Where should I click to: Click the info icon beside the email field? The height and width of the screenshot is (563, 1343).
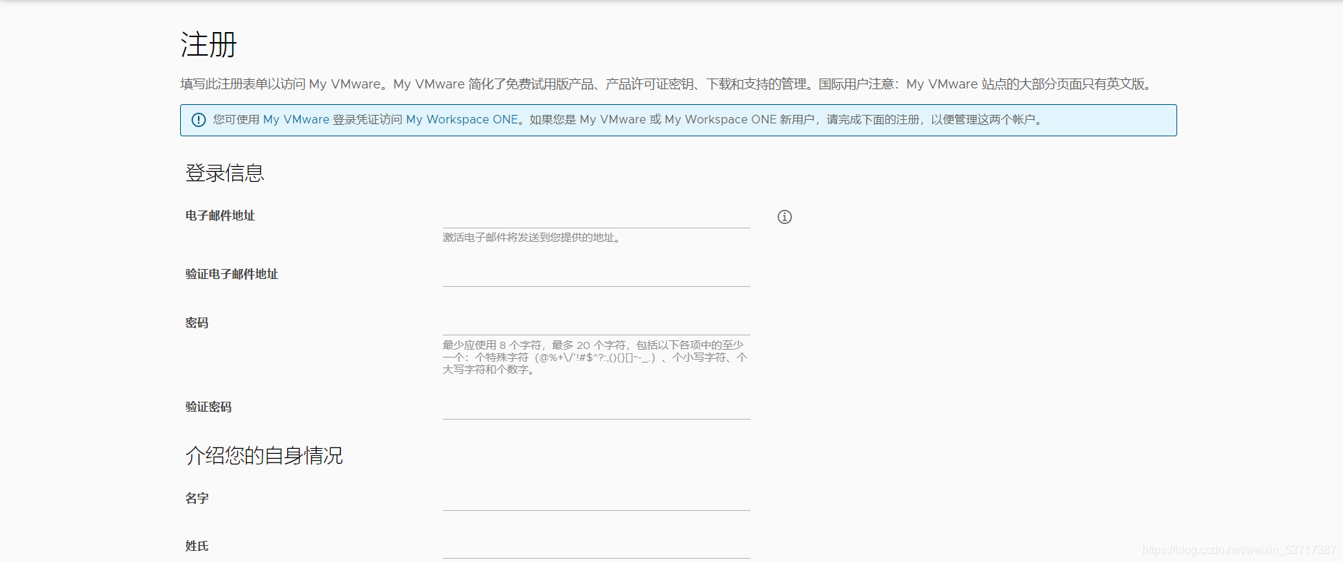pyautogui.click(x=785, y=217)
